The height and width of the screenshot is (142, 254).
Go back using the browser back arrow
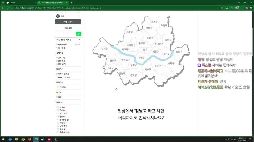pyautogui.click(x=3, y=8)
